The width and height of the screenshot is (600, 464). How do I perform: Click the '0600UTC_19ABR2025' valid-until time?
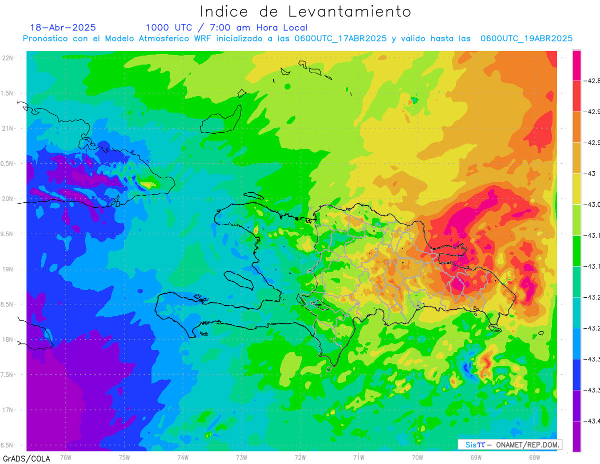click(x=526, y=39)
